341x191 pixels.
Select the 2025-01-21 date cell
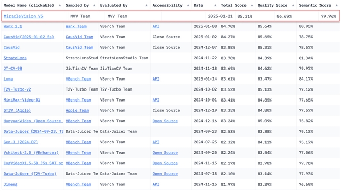pyautogui.click(x=220, y=16)
